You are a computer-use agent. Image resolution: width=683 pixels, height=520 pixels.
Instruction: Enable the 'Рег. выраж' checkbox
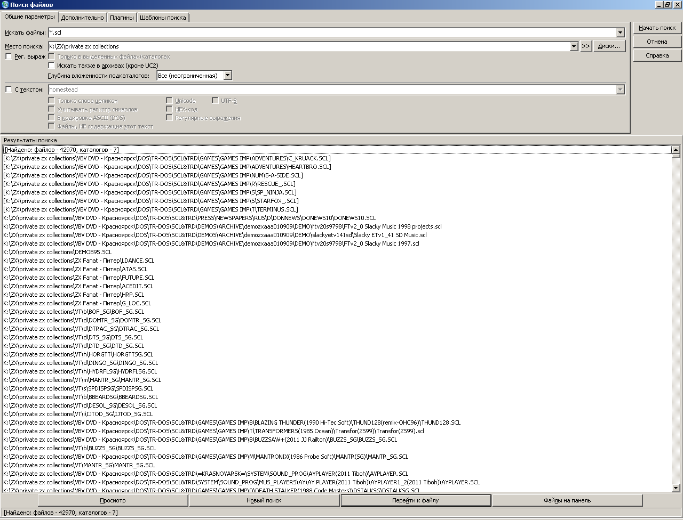[9, 56]
